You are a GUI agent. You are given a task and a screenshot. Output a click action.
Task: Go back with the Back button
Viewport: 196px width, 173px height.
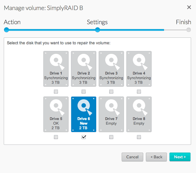[156, 157]
